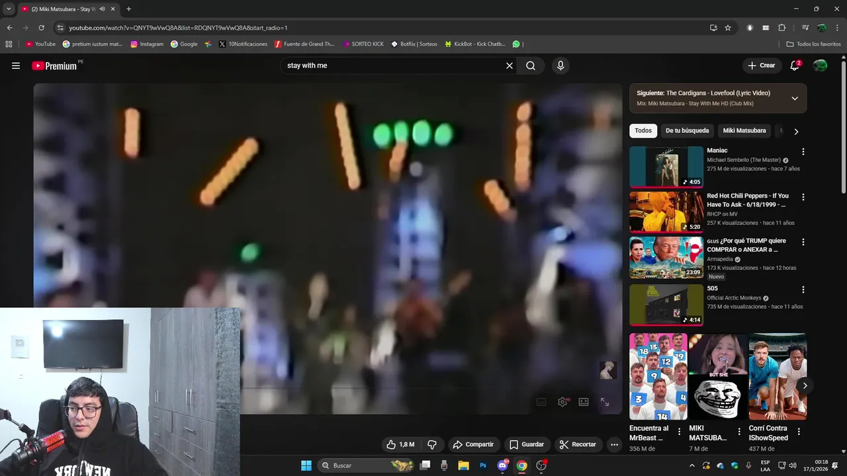Open more actions ellipsis below the video
The height and width of the screenshot is (476, 847).
click(614, 444)
